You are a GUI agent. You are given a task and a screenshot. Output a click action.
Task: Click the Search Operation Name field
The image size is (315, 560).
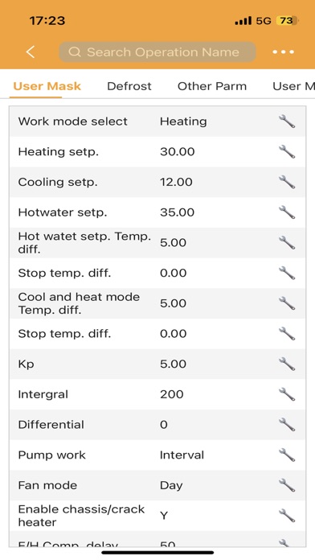pyautogui.click(x=157, y=52)
